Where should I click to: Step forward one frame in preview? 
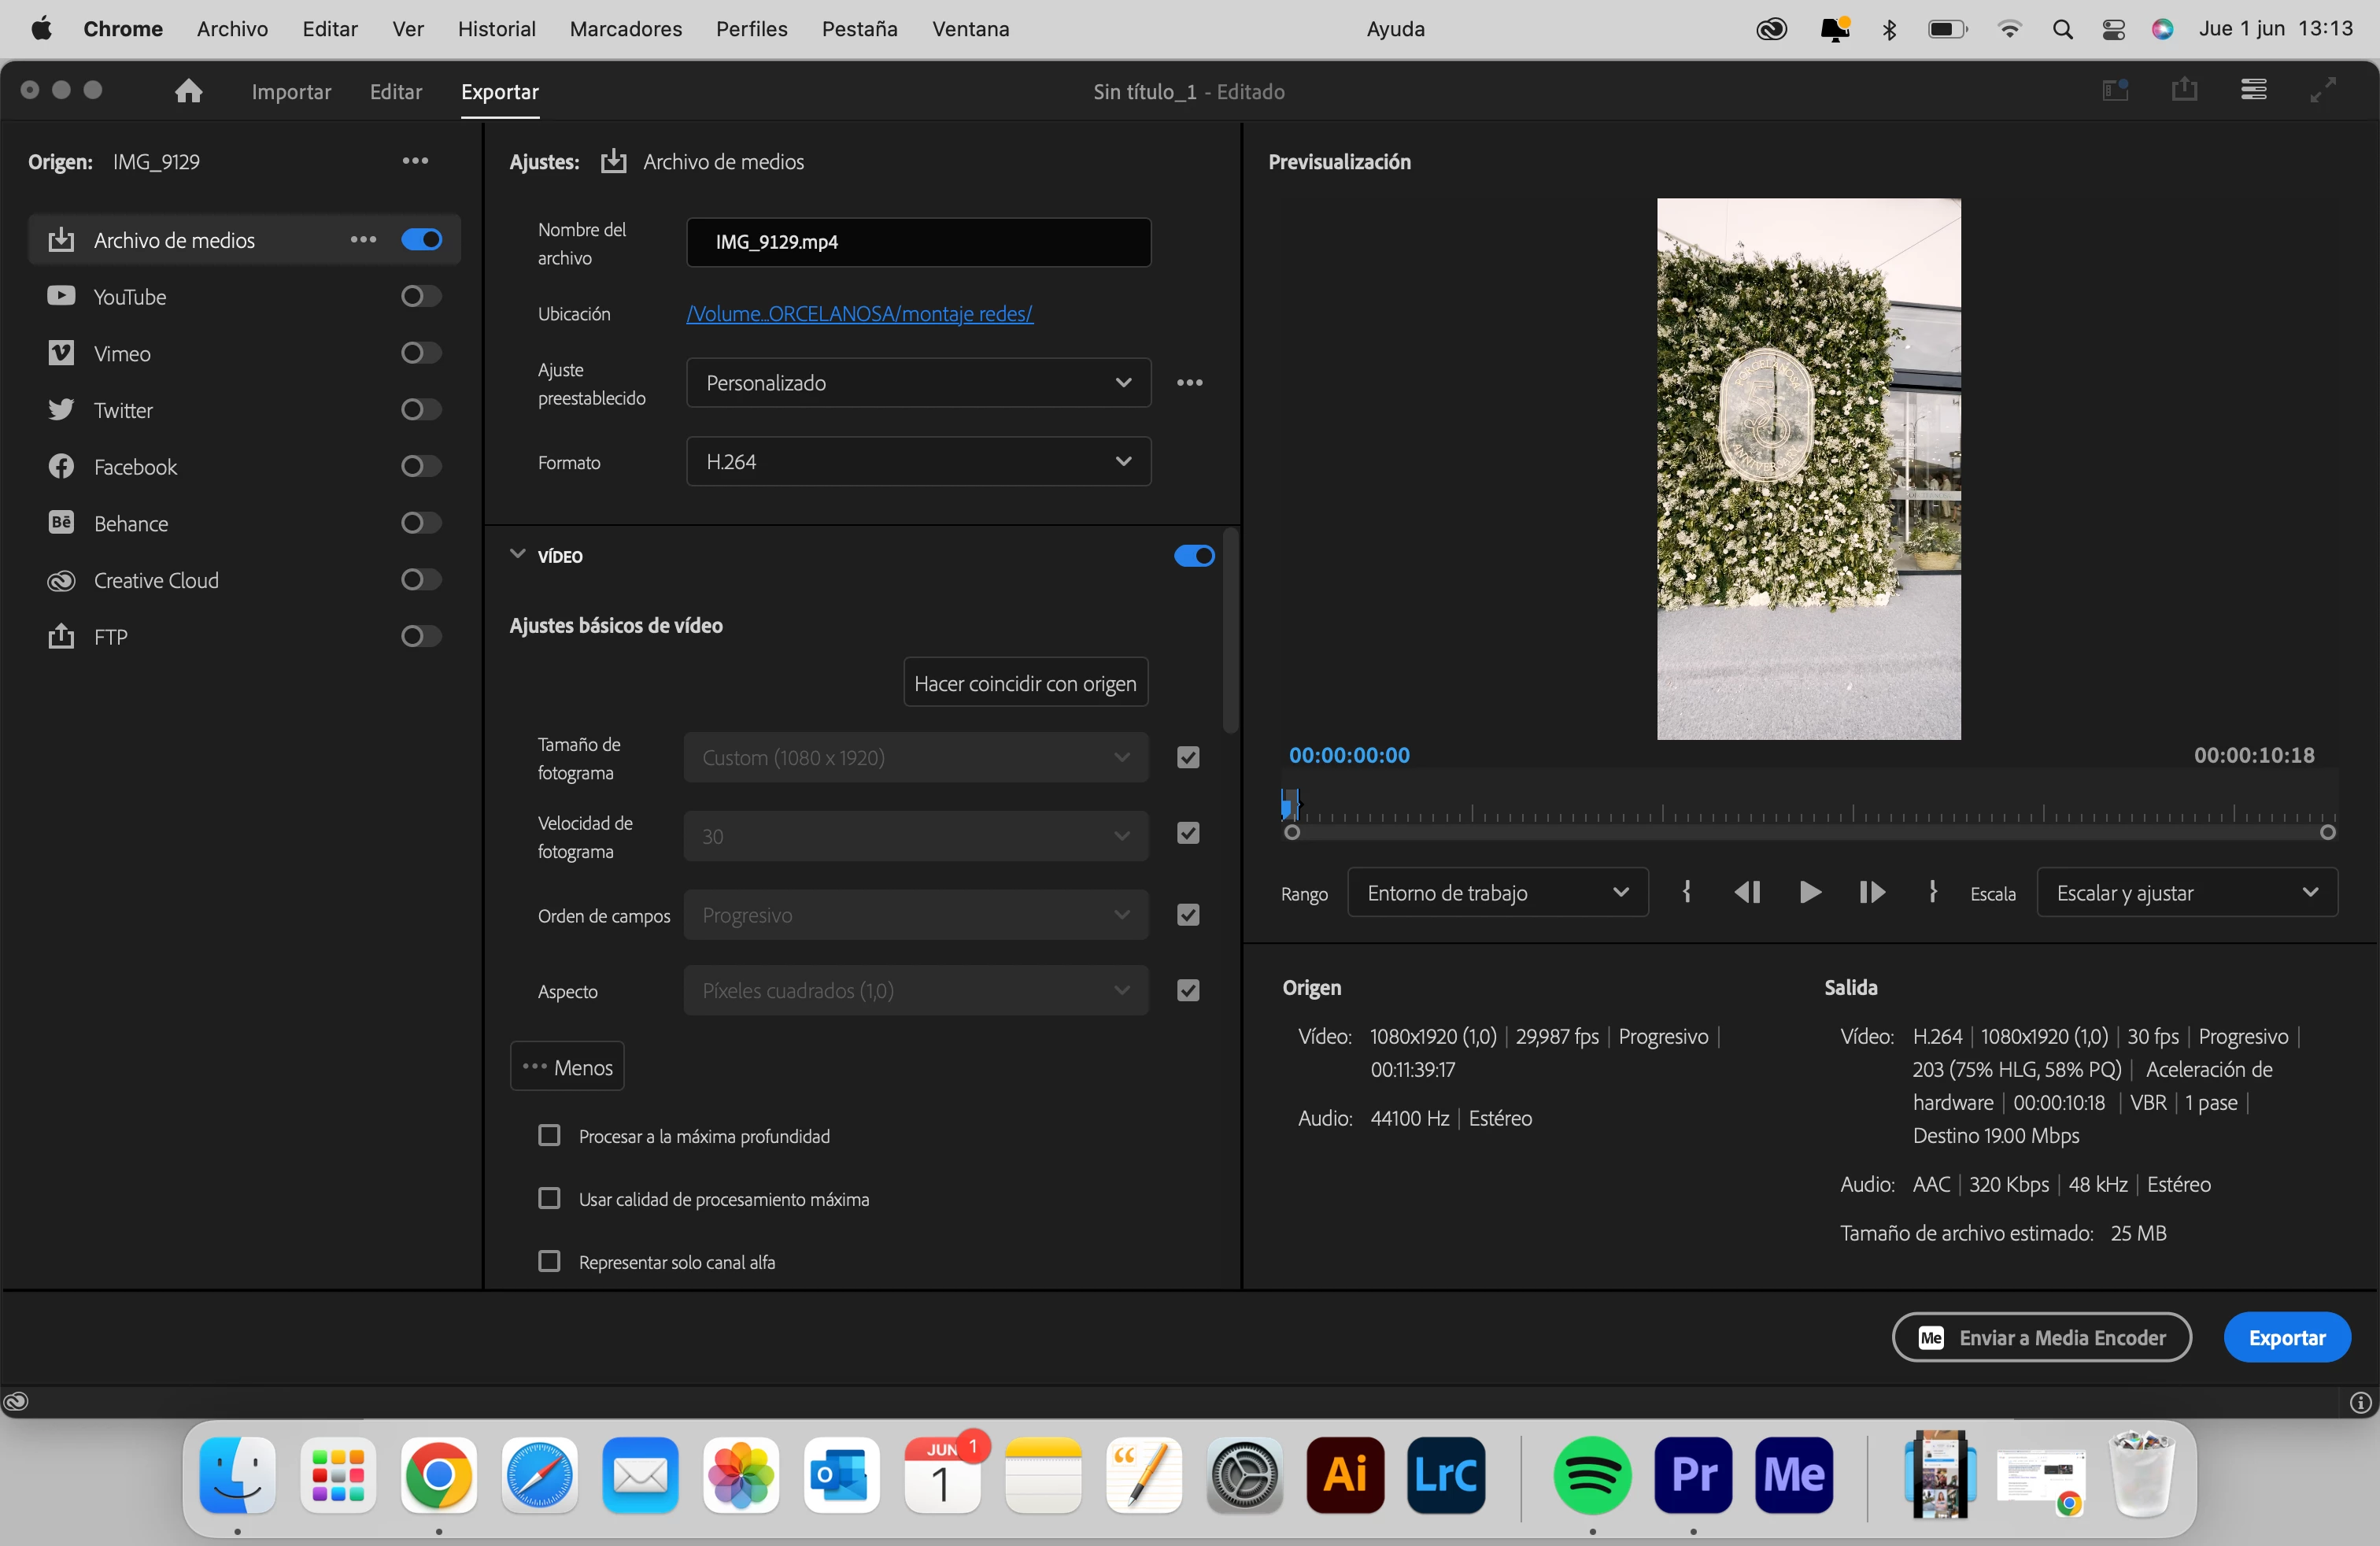point(1871,892)
